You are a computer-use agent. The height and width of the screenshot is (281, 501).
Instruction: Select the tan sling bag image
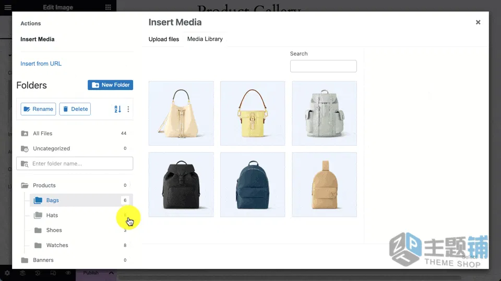pyautogui.click(x=324, y=185)
